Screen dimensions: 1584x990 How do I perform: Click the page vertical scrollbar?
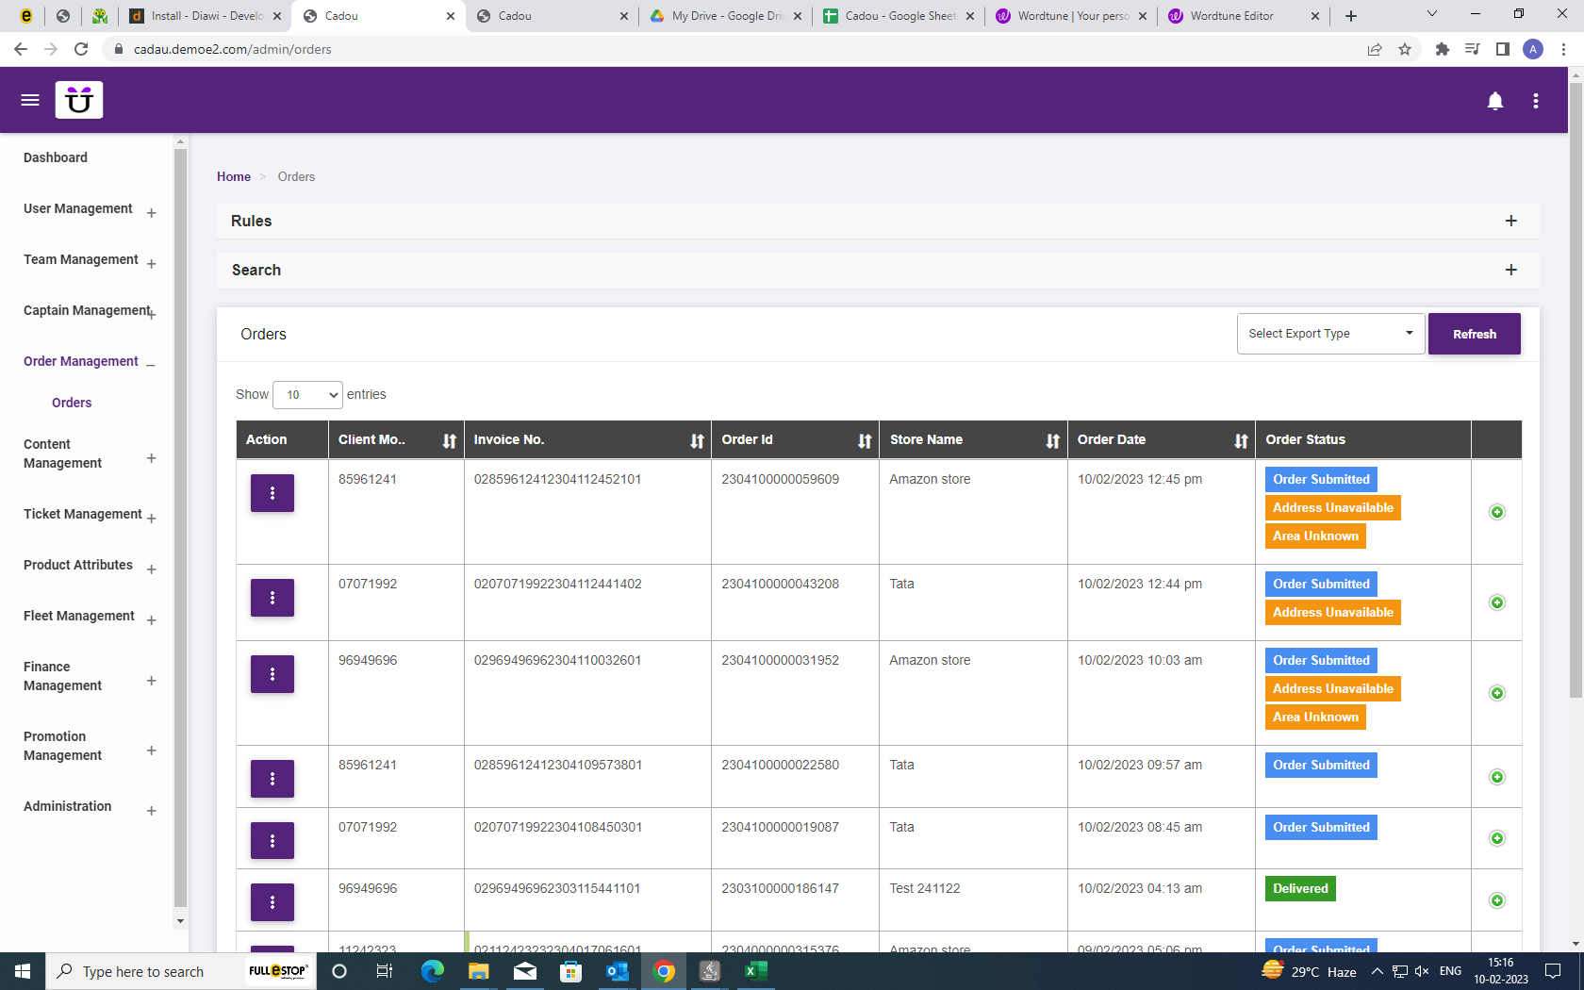[x=1576, y=390]
